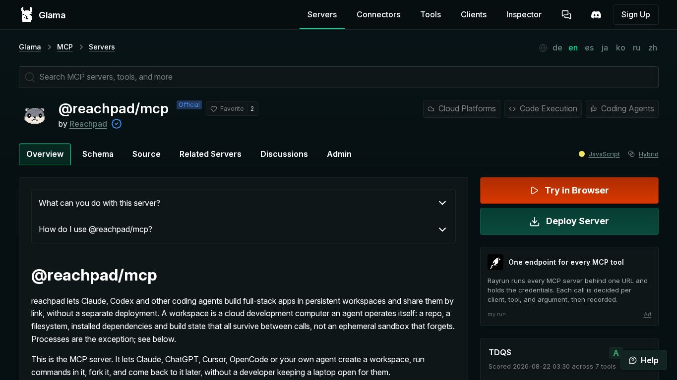Screen dimensions: 677x380
Task: Click the Hybrid link
Action: point(648,154)
